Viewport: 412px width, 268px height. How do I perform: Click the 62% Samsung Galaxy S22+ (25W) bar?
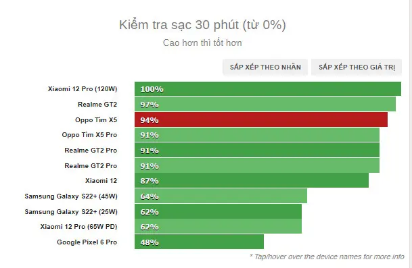[x=218, y=211]
